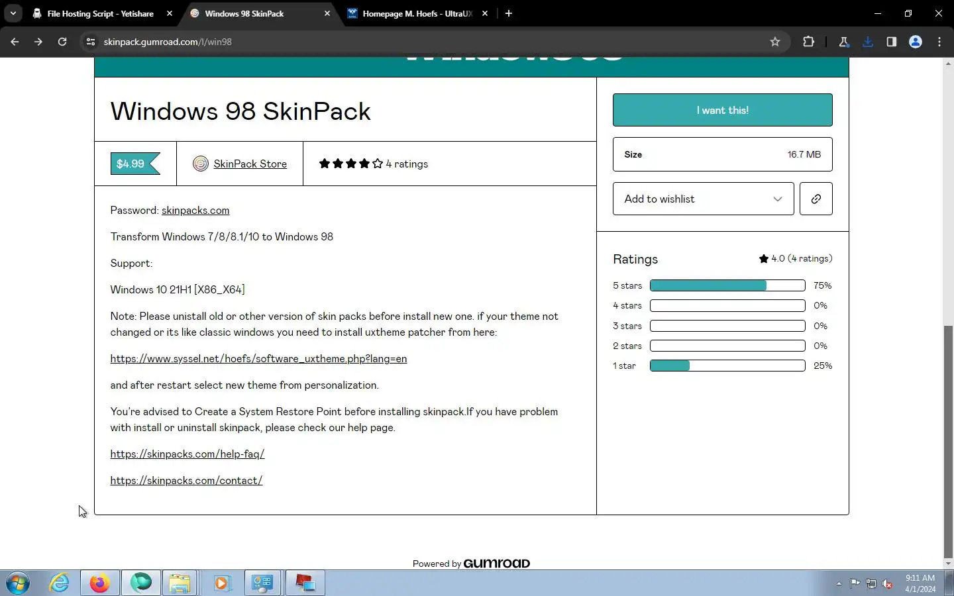This screenshot has height=596, width=954.
Task: Click the 1 star rating bar
Action: tap(727, 366)
